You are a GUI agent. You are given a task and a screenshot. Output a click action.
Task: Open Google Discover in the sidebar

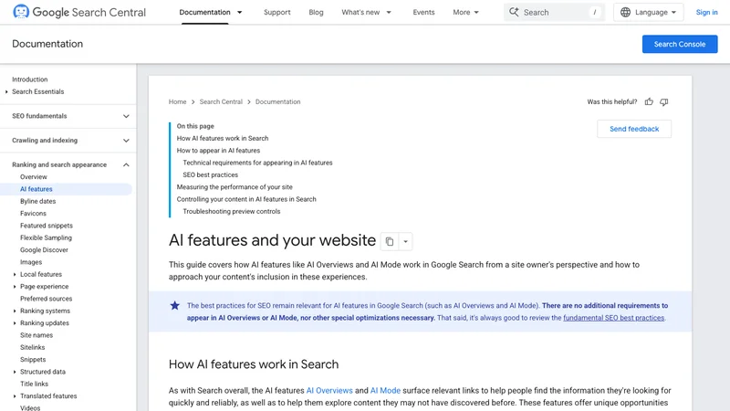click(44, 249)
